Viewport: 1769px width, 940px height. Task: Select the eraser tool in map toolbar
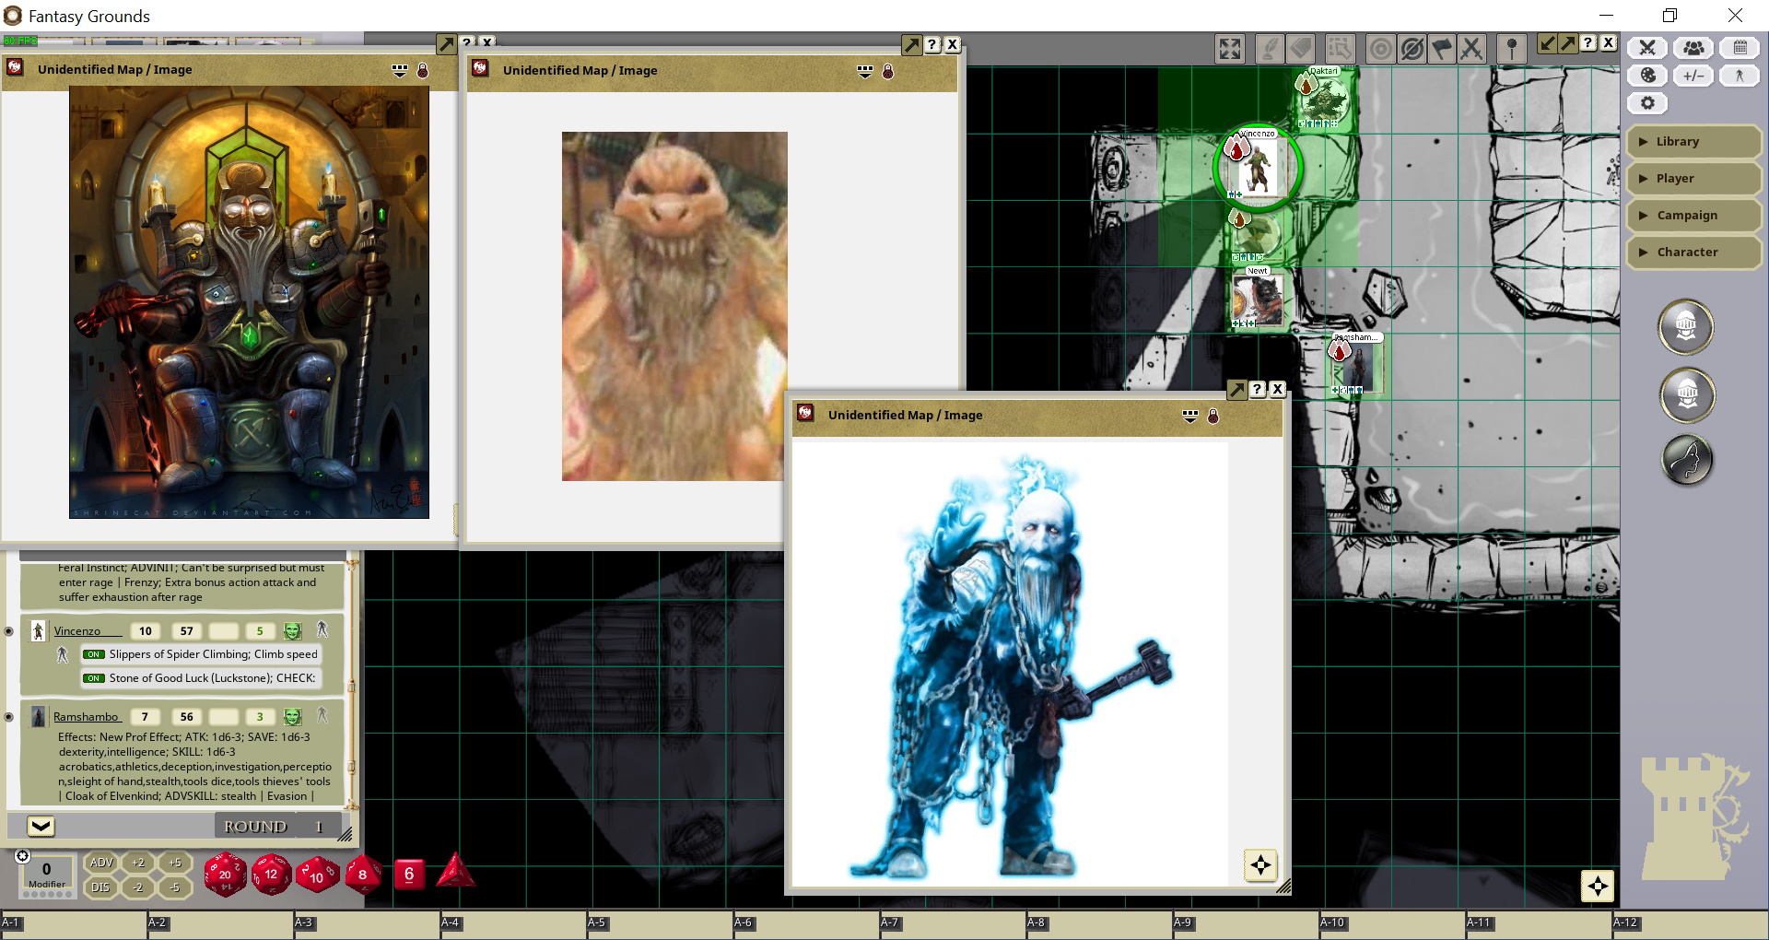[1300, 49]
